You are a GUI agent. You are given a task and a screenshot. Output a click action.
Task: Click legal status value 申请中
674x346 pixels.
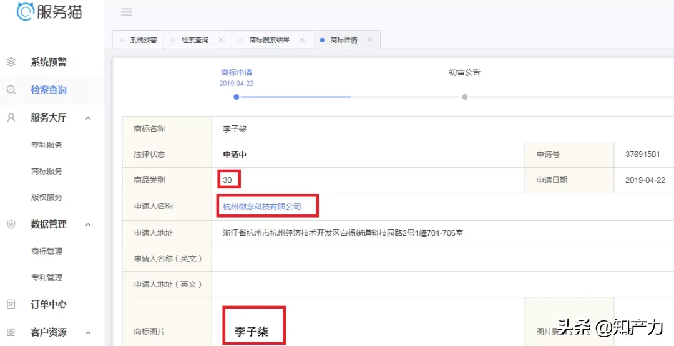(x=235, y=155)
